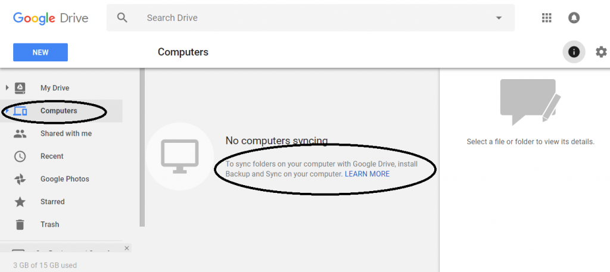610x272 pixels.
Task: Expand the Computers tree arrow
Action: tap(7, 111)
